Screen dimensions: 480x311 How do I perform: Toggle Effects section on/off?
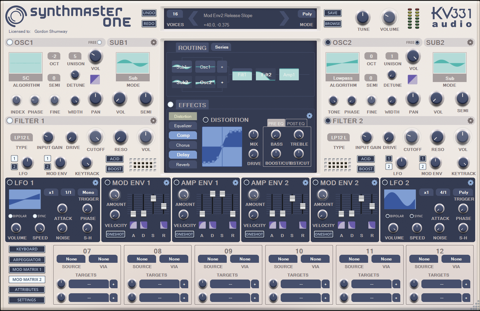pos(170,104)
